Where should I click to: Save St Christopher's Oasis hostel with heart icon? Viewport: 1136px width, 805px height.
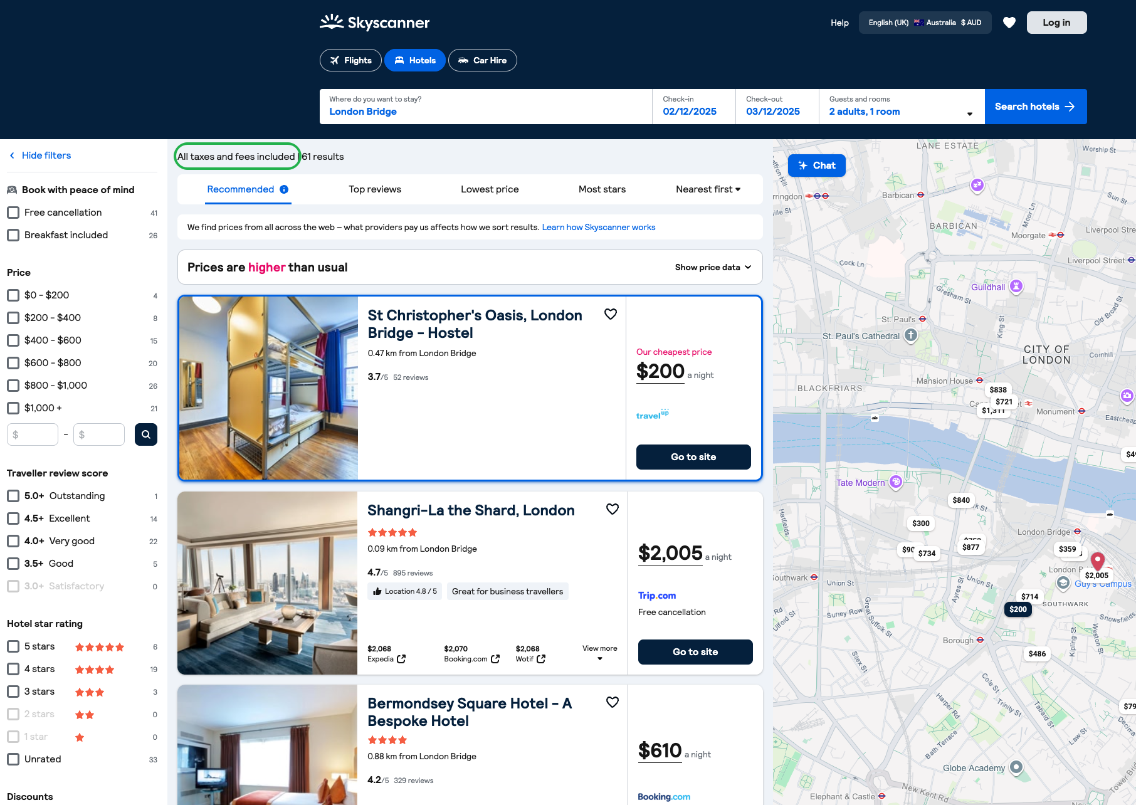point(610,314)
